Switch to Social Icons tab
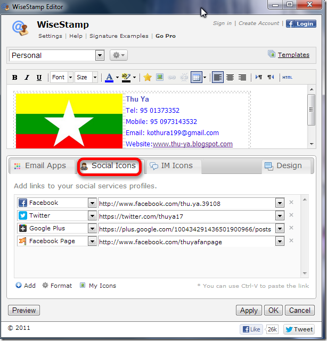 [110, 167]
